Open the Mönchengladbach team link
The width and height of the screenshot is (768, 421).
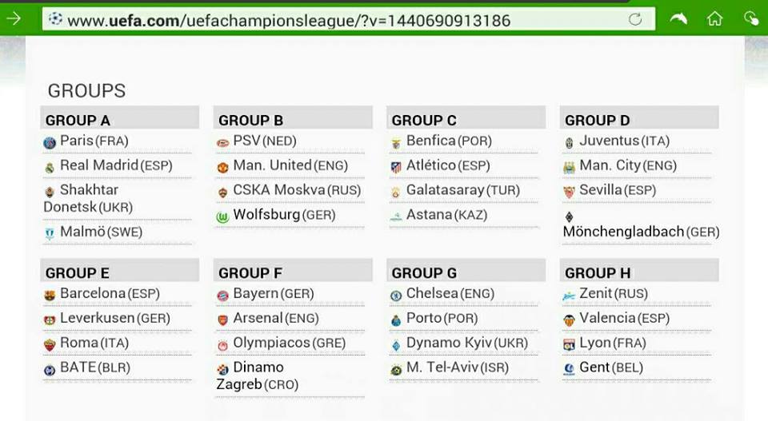(x=623, y=232)
